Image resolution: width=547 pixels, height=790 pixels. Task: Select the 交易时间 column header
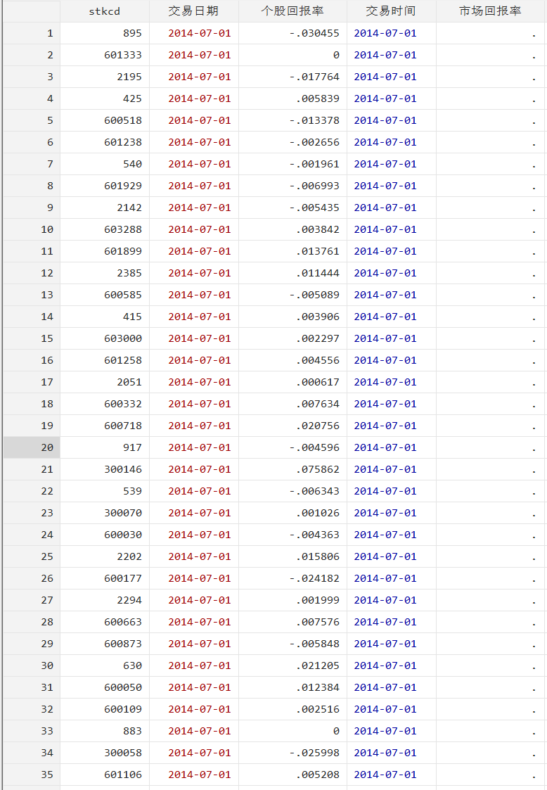click(391, 11)
